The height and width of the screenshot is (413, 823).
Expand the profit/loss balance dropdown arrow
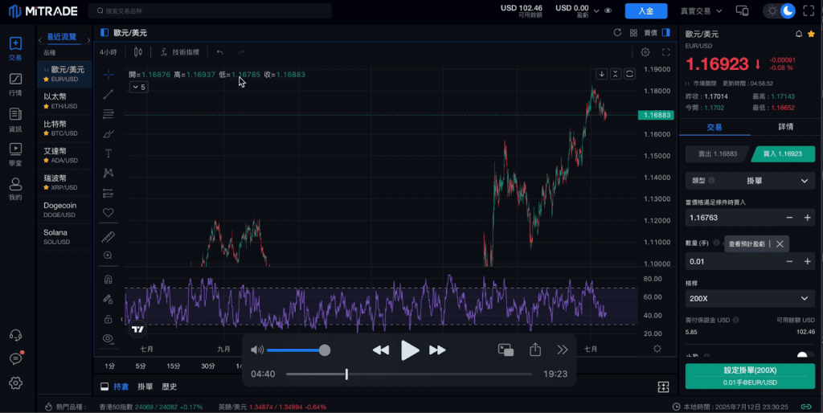596,11
